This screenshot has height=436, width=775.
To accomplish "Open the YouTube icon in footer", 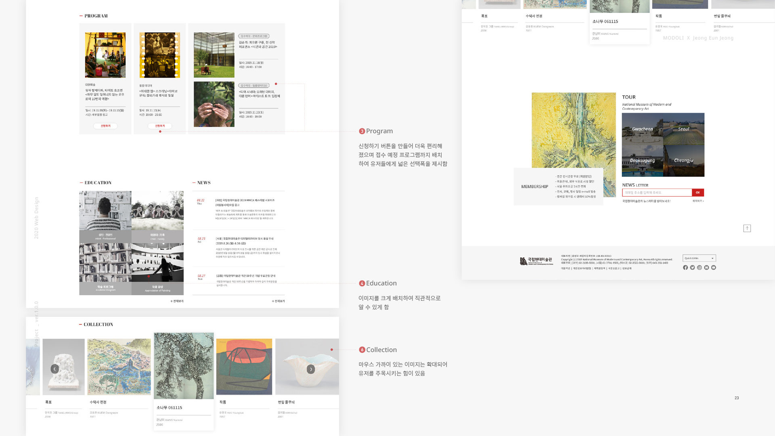I will tap(714, 268).
